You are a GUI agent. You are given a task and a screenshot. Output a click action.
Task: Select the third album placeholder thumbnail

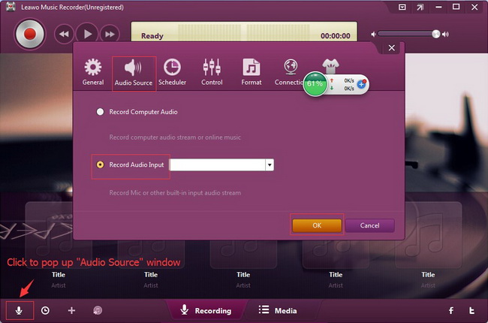[243, 254]
